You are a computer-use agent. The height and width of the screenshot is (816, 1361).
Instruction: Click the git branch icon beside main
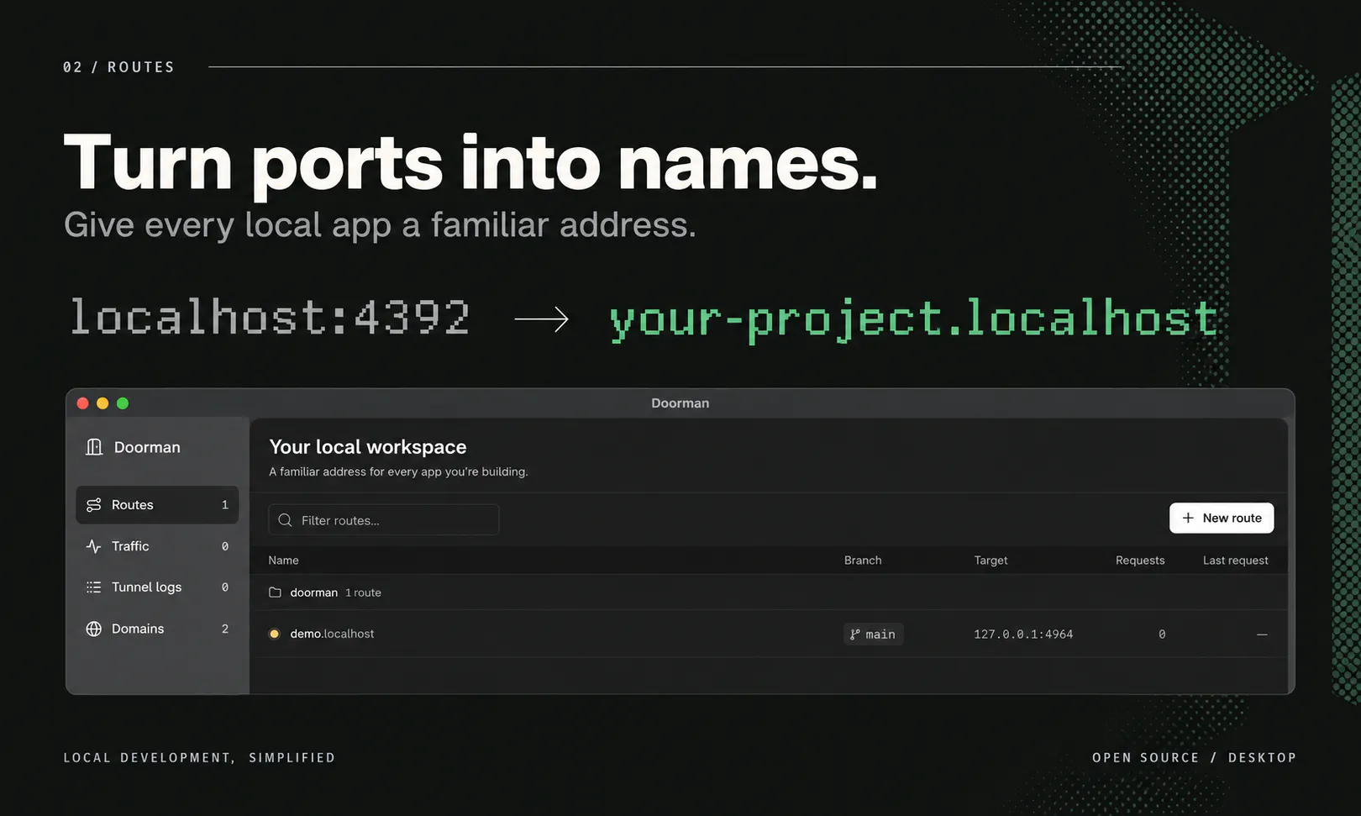pos(855,634)
